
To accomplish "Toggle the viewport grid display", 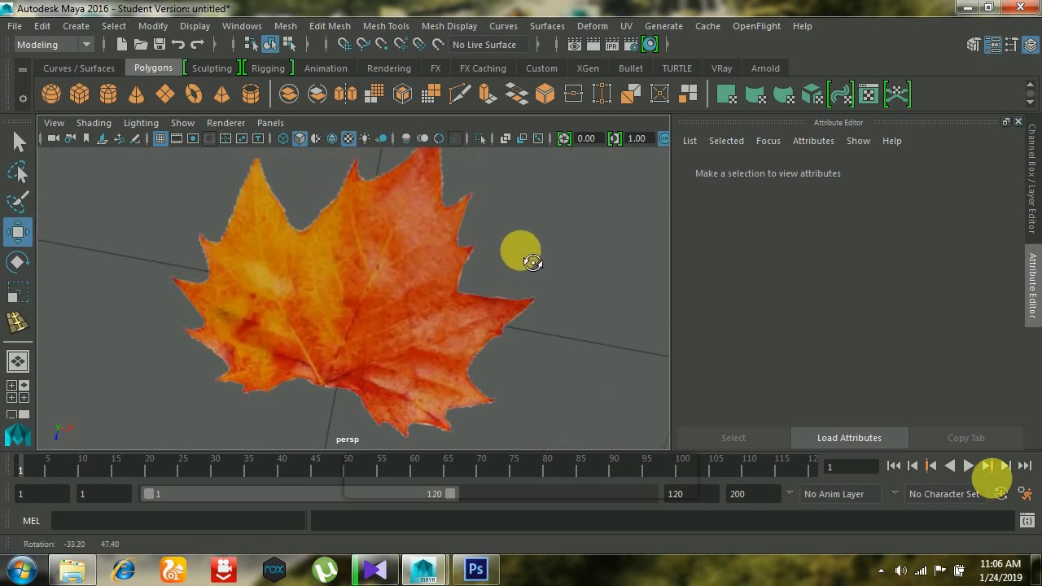I will pos(160,138).
